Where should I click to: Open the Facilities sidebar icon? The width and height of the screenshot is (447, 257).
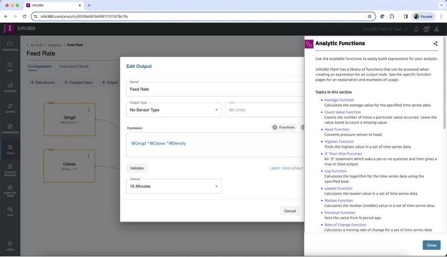tap(10, 87)
